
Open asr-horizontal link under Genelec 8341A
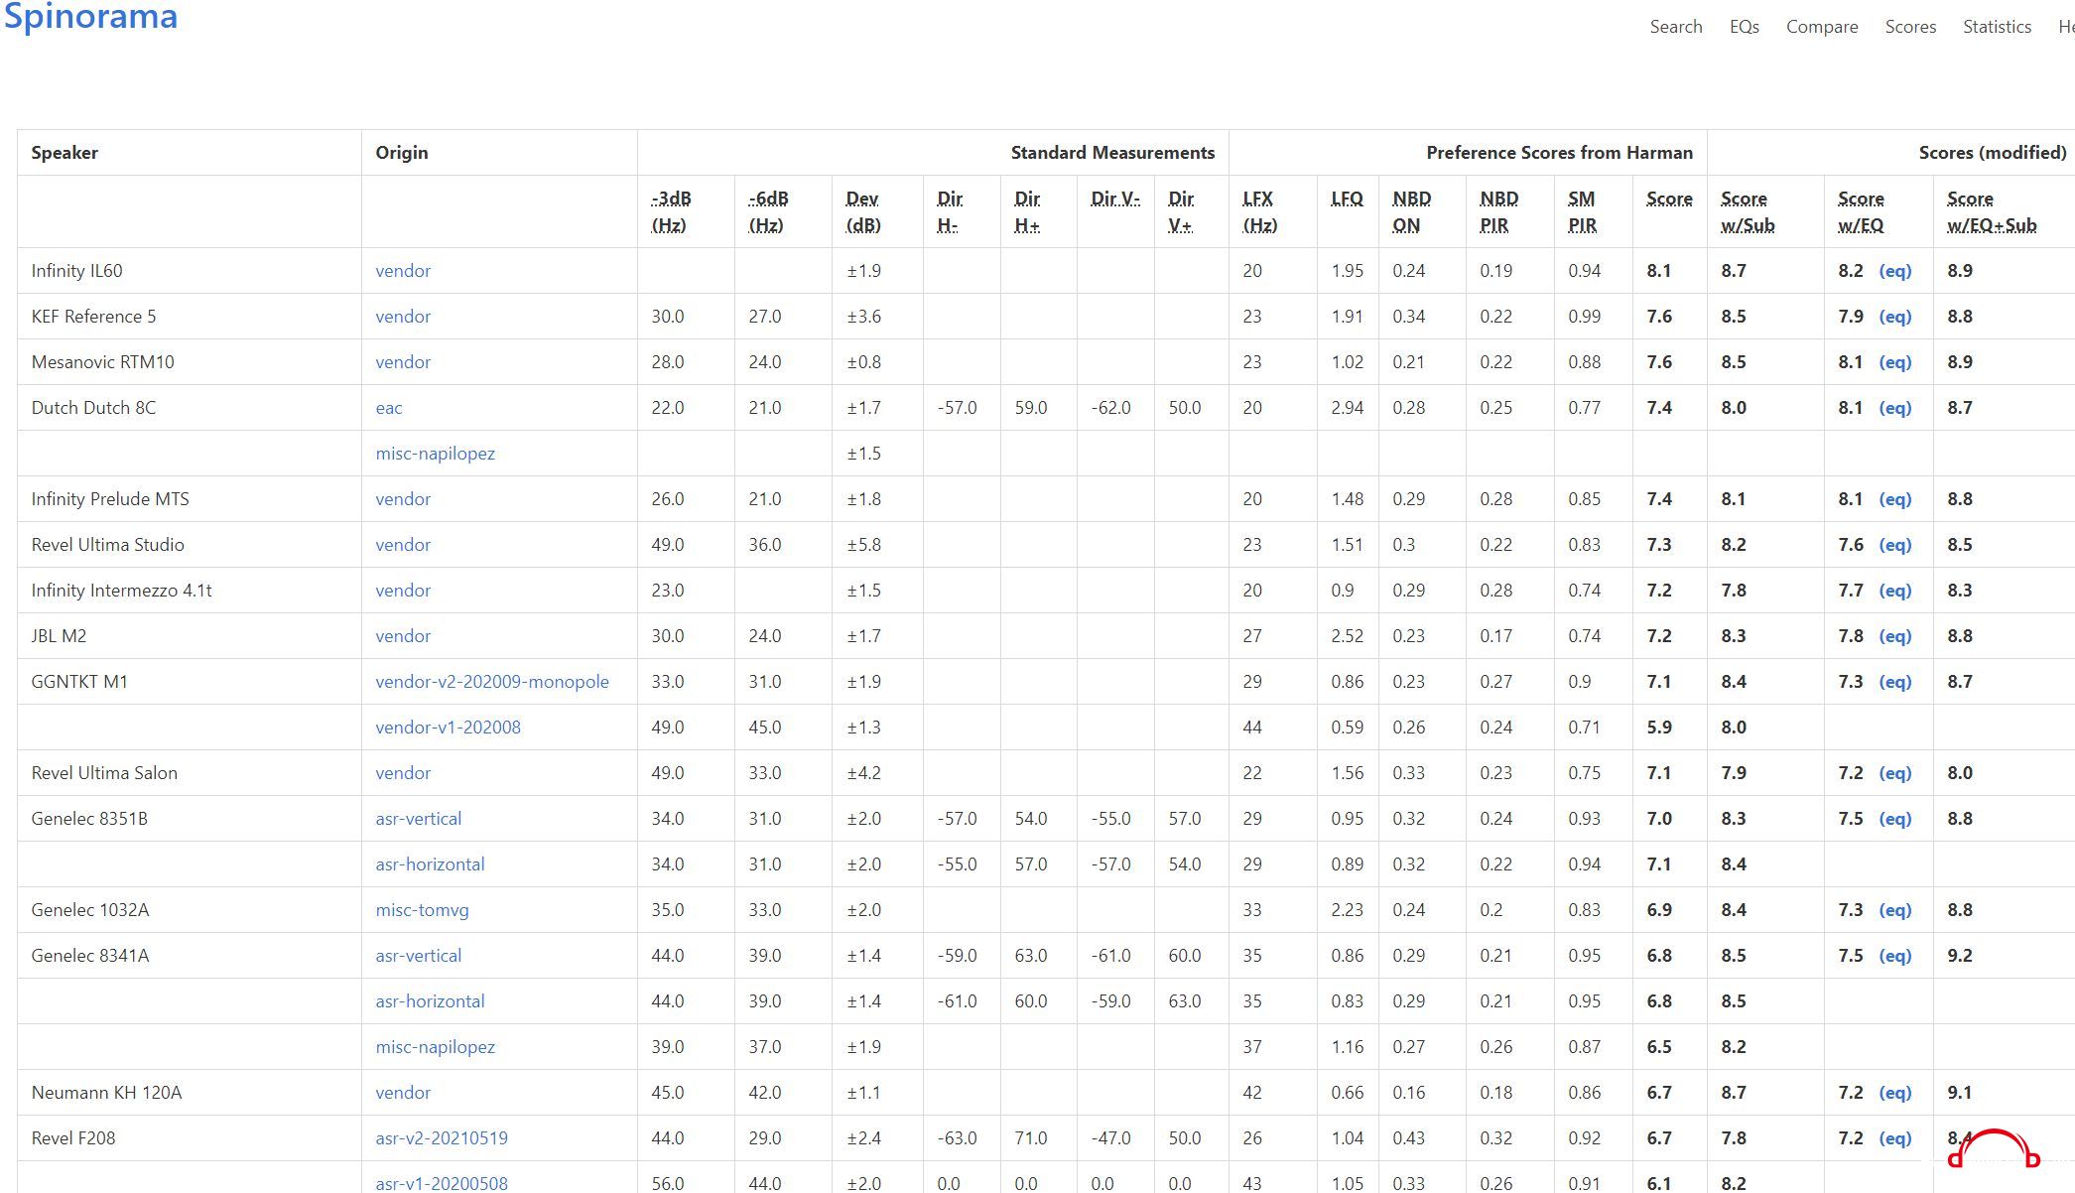(430, 1001)
